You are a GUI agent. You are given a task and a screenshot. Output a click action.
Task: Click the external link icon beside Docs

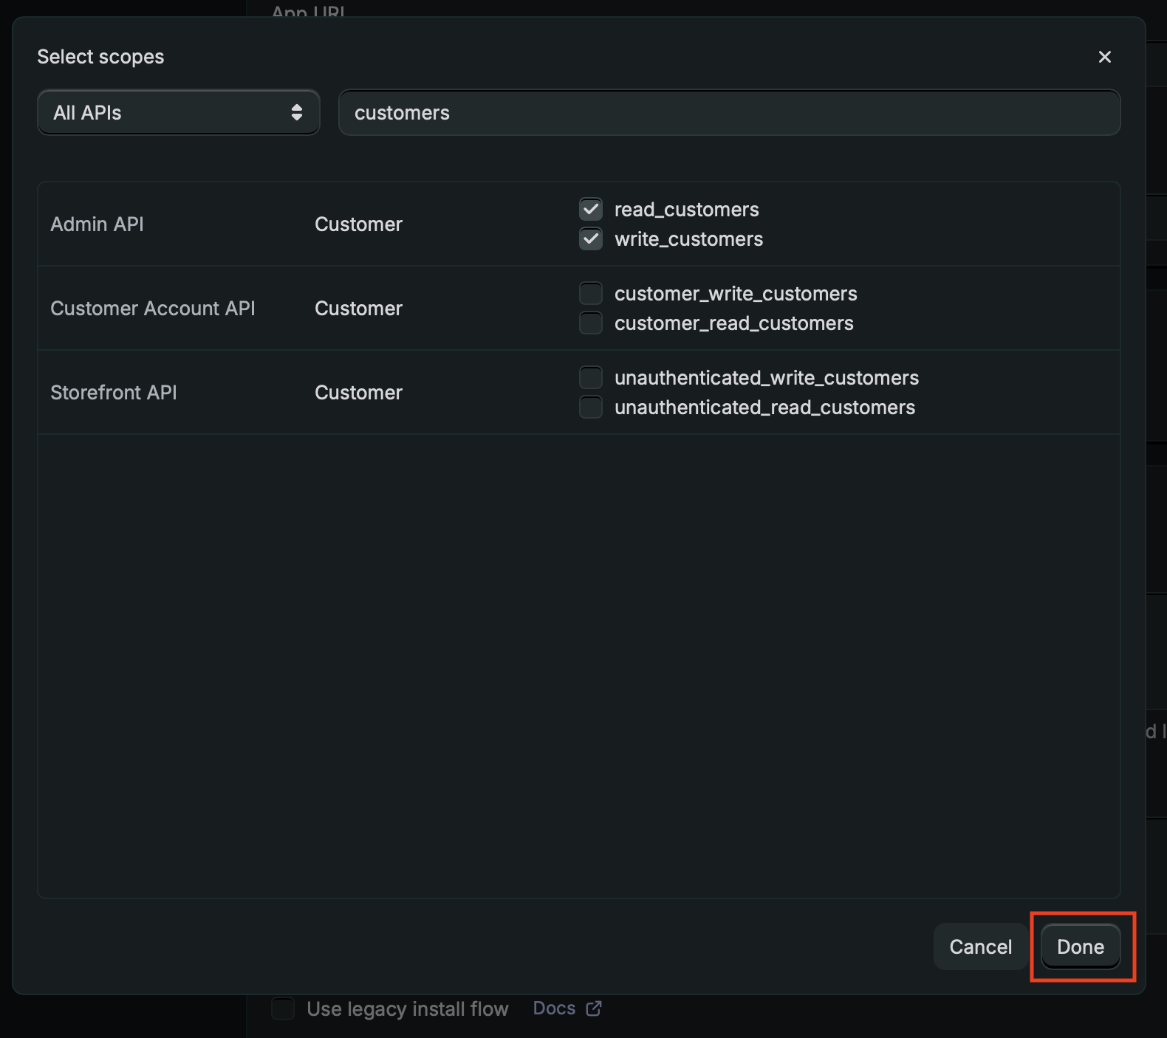click(x=594, y=1008)
